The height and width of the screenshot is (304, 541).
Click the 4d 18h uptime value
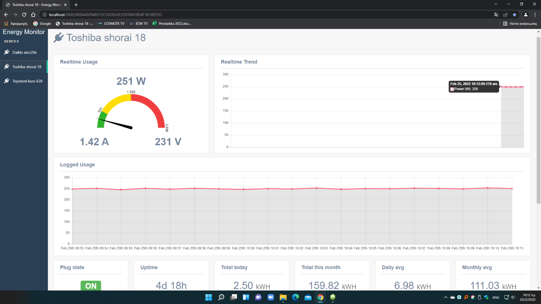171,286
